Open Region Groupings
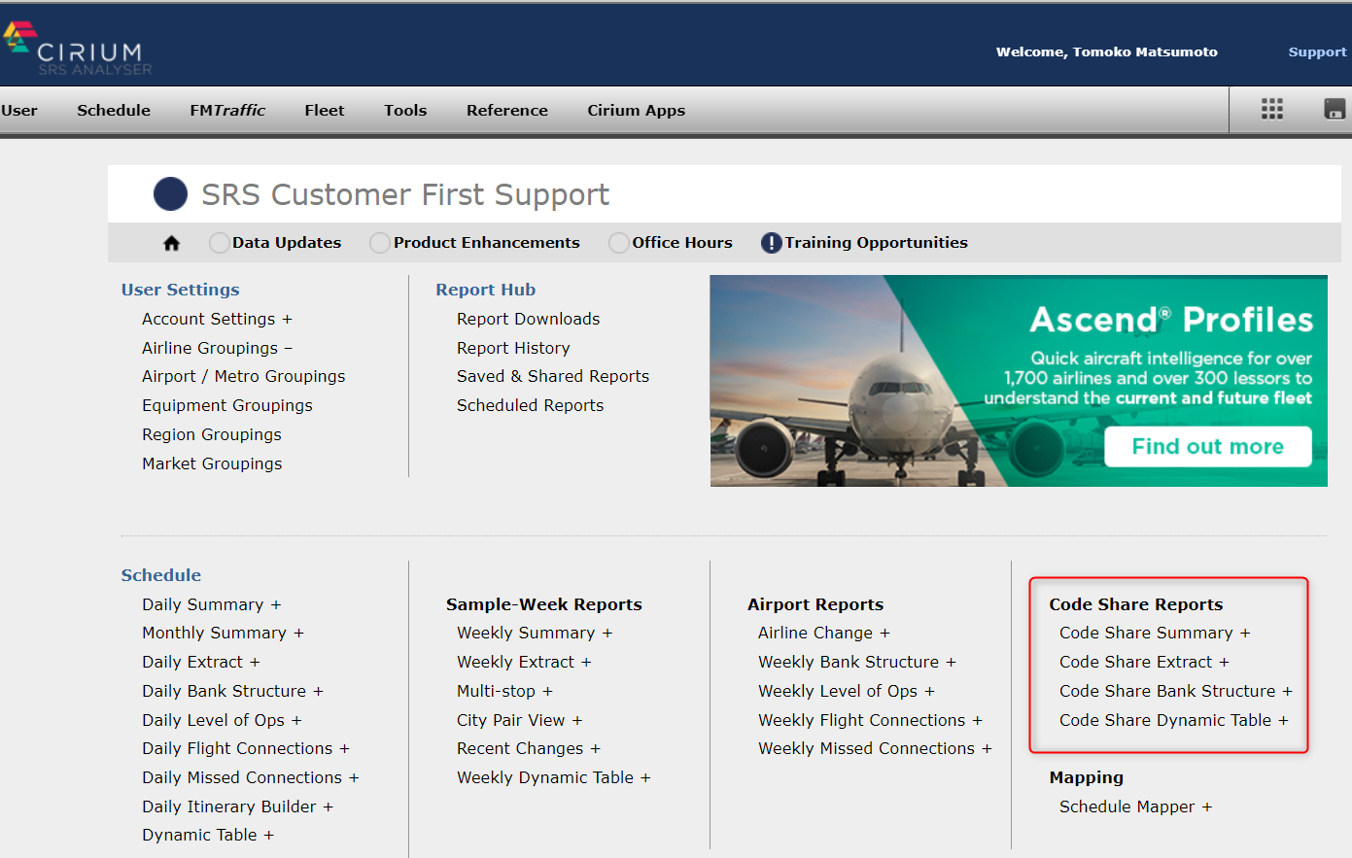Screen dimensions: 1352x858 [212, 434]
